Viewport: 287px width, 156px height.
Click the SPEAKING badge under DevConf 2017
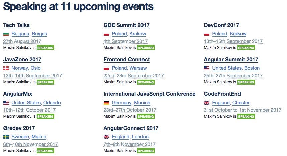pos(246,48)
